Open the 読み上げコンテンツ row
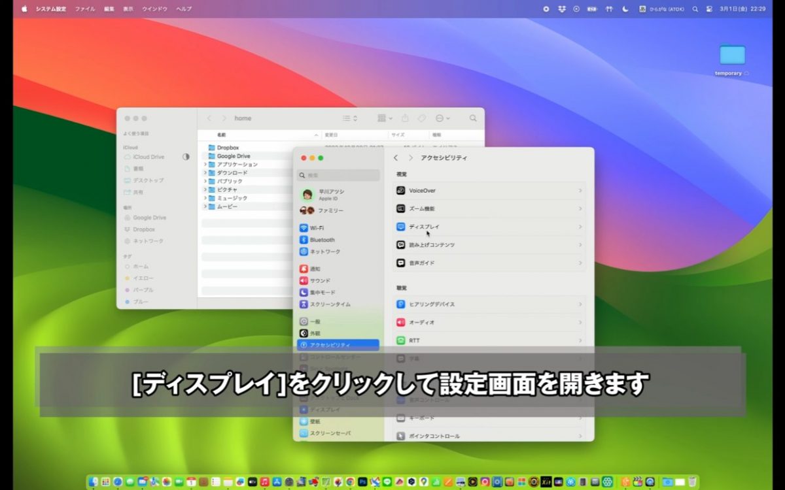The image size is (785, 490). [489, 245]
